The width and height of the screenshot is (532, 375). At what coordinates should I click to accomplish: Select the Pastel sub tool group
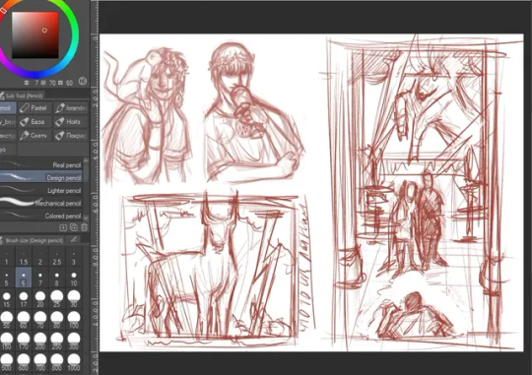pyautogui.click(x=34, y=108)
